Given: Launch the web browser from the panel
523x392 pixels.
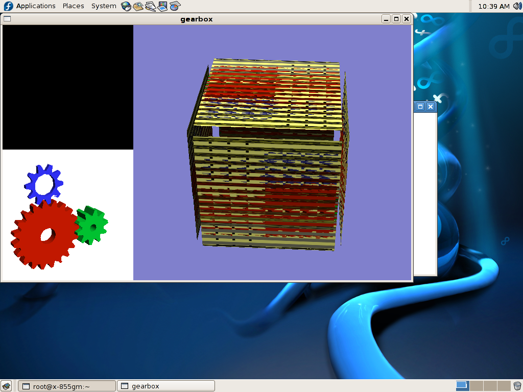Looking at the screenshot, I should tap(126, 6).
